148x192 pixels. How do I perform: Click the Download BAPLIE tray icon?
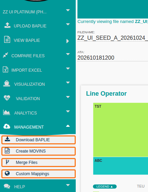[x=7, y=139]
